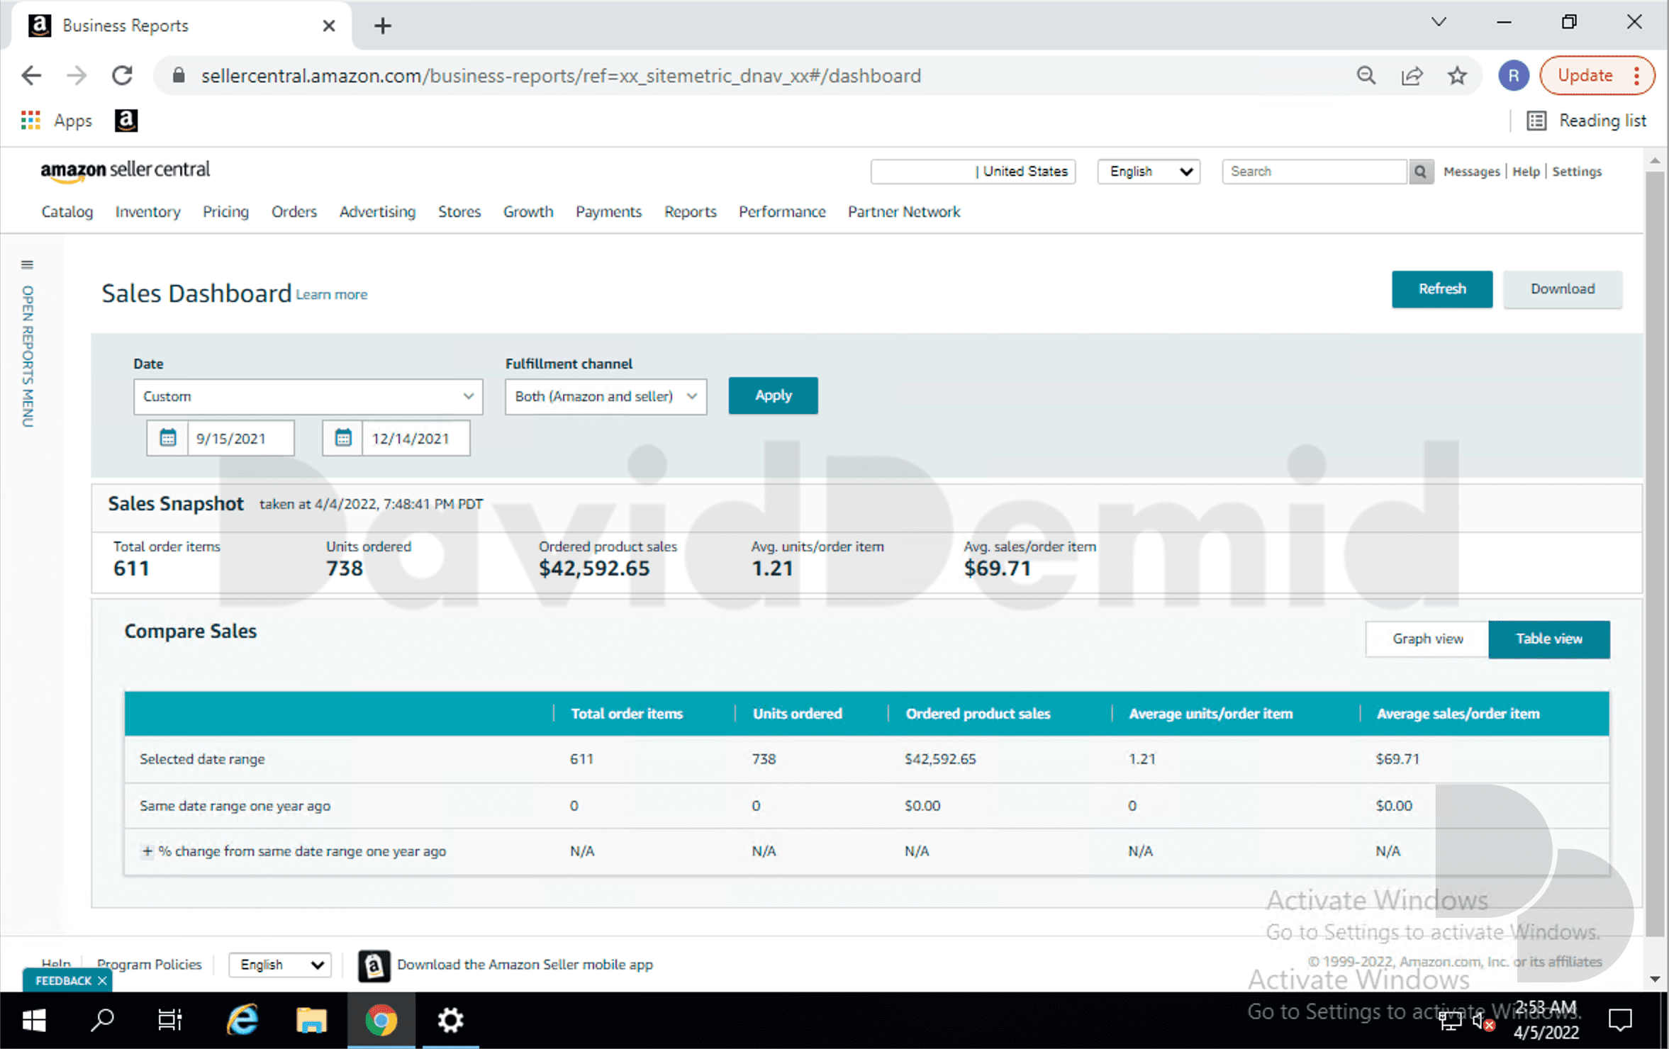
Task: Open the end date calendar picker icon
Action: [343, 438]
